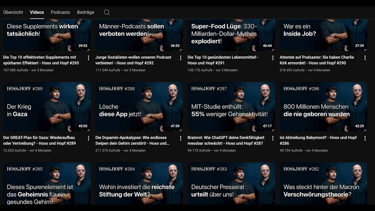Open the Videos tab
This screenshot has height=211, width=375.
point(37,12)
